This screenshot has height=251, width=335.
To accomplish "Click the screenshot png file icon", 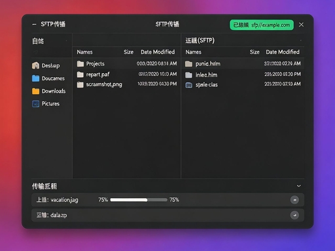I will tap(80, 84).
